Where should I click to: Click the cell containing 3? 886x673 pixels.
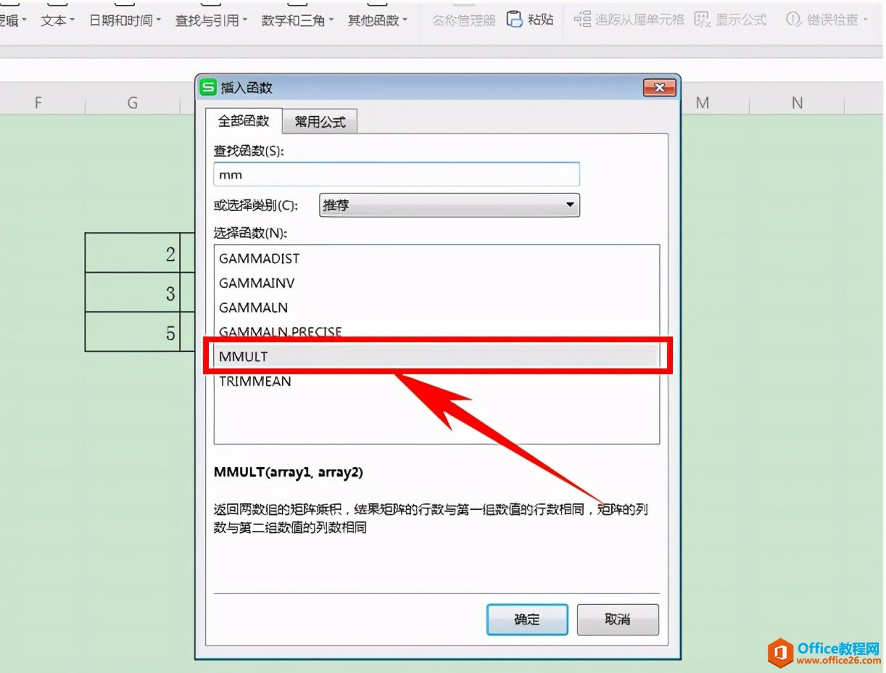[132, 292]
